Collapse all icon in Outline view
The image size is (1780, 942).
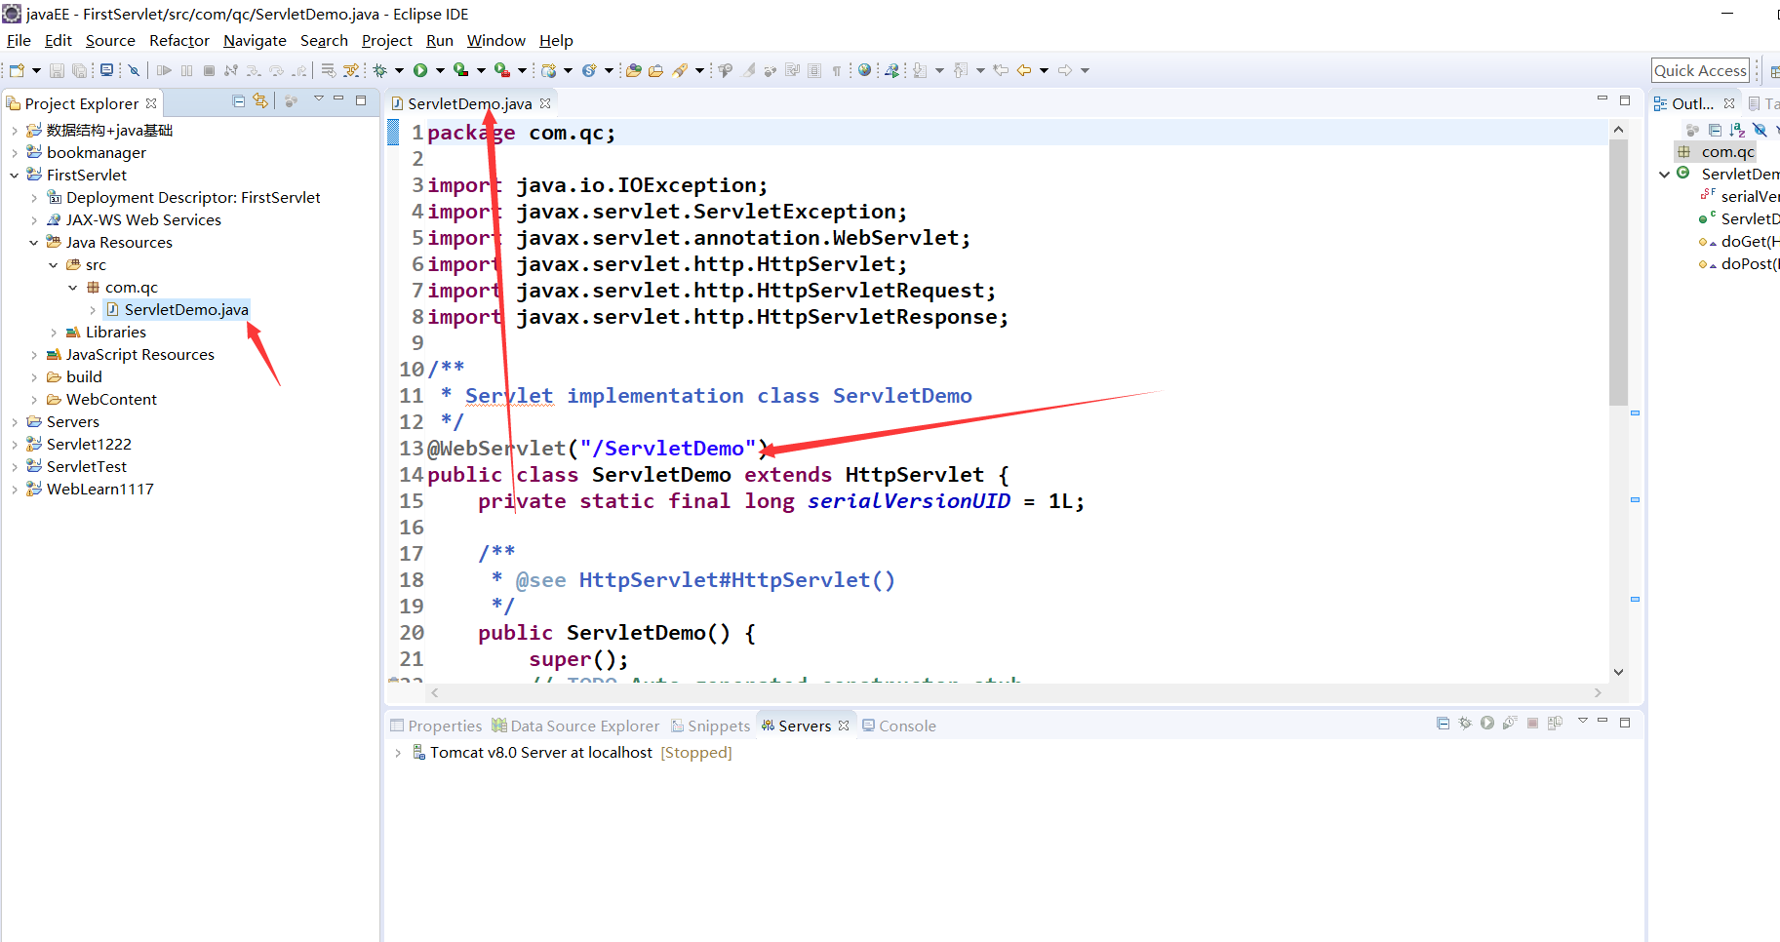(x=1715, y=130)
